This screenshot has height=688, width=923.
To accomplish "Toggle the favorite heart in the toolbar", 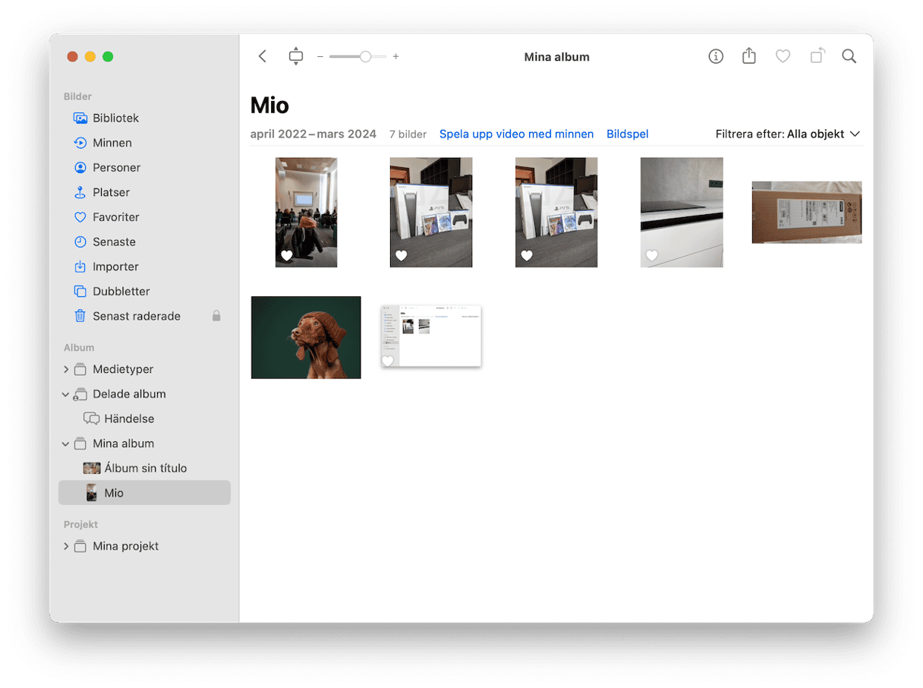I will [x=783, y=56].
